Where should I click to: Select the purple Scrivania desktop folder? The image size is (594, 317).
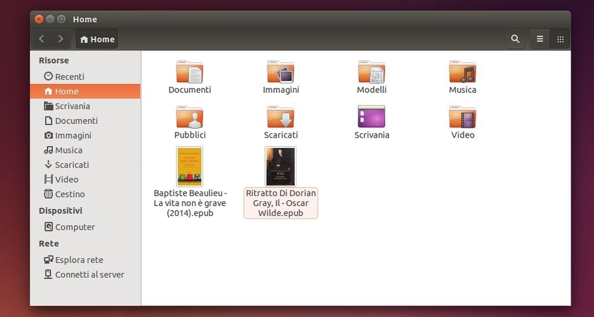point(371,117)
